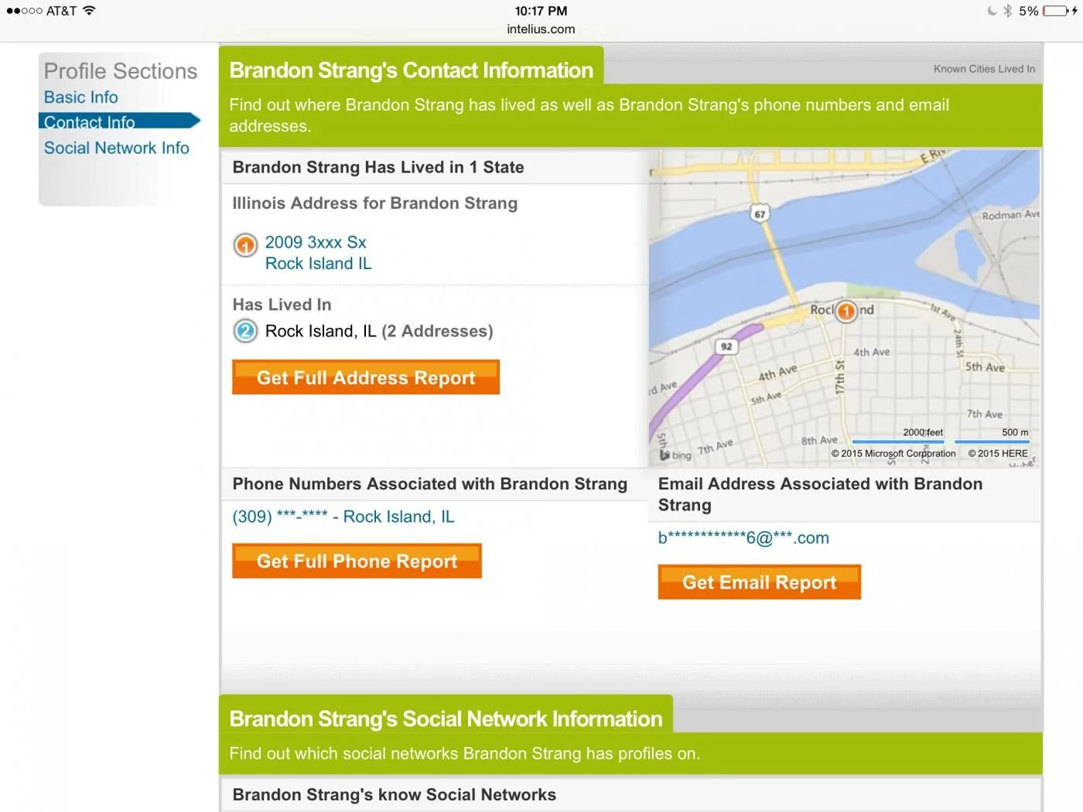
Task: Click the 2000 feet map scale label
Action: 923,432
